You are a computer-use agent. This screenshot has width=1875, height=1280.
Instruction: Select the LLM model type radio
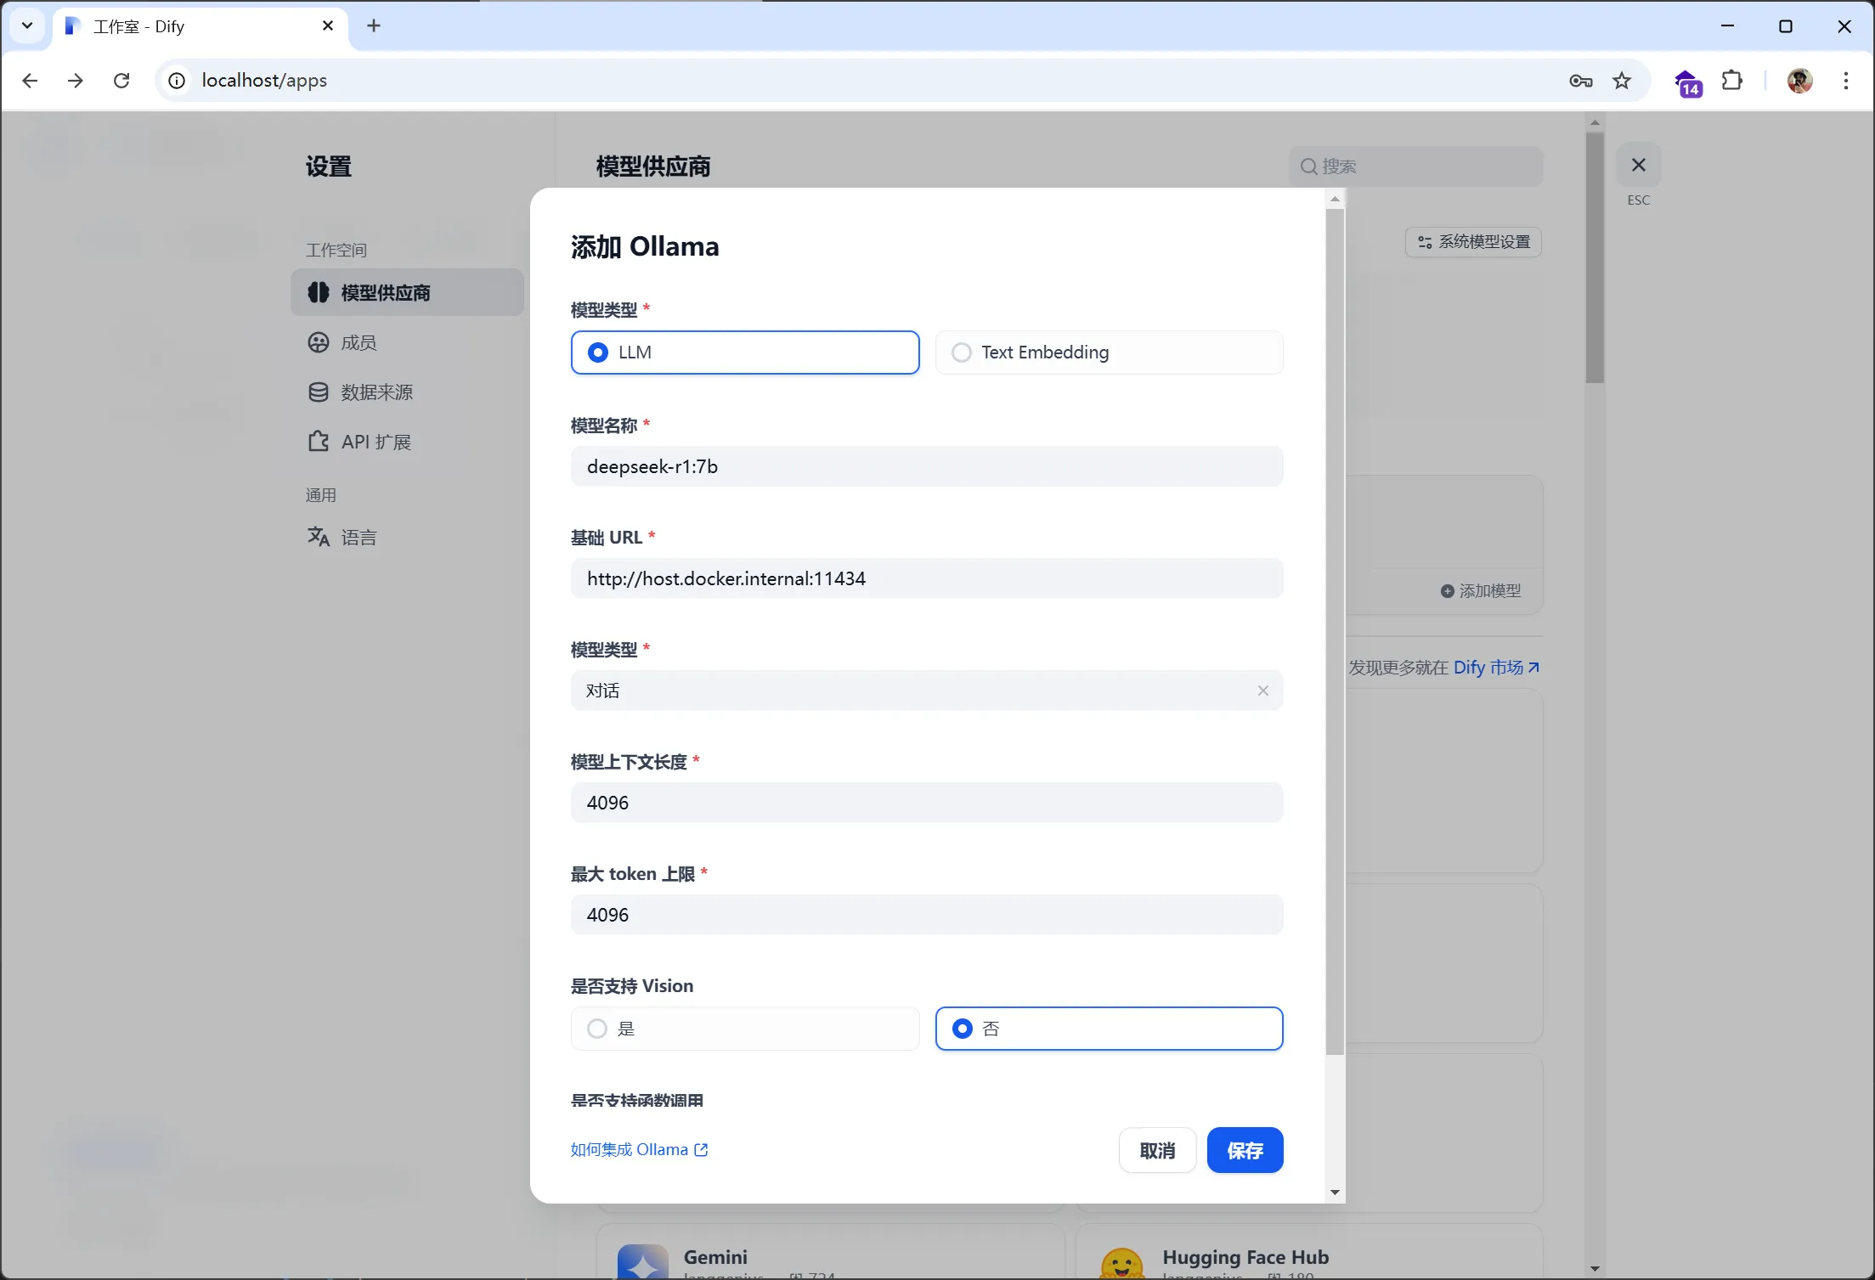click(x=745, y=352)
